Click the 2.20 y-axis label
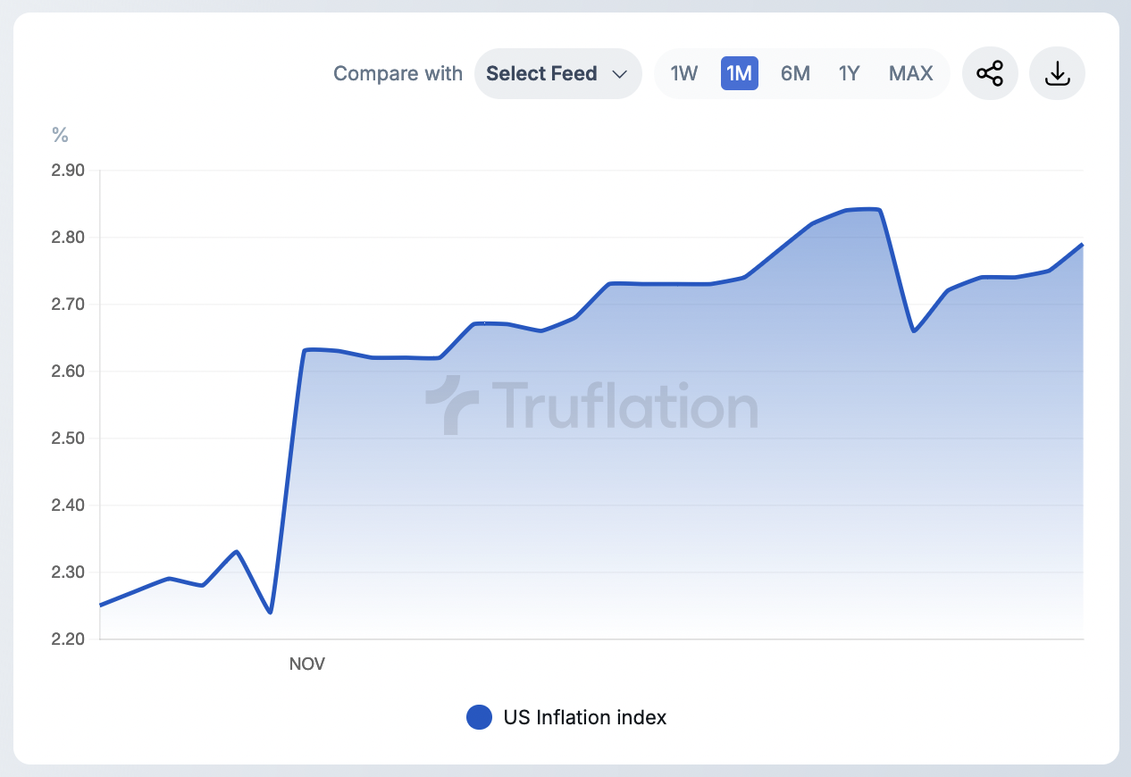Viewport: 1131px width, 777px height. 68,639
